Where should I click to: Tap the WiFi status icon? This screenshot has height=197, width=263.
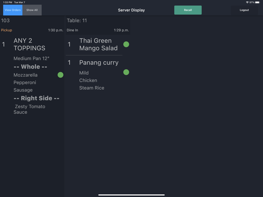(x=247, y=2)
